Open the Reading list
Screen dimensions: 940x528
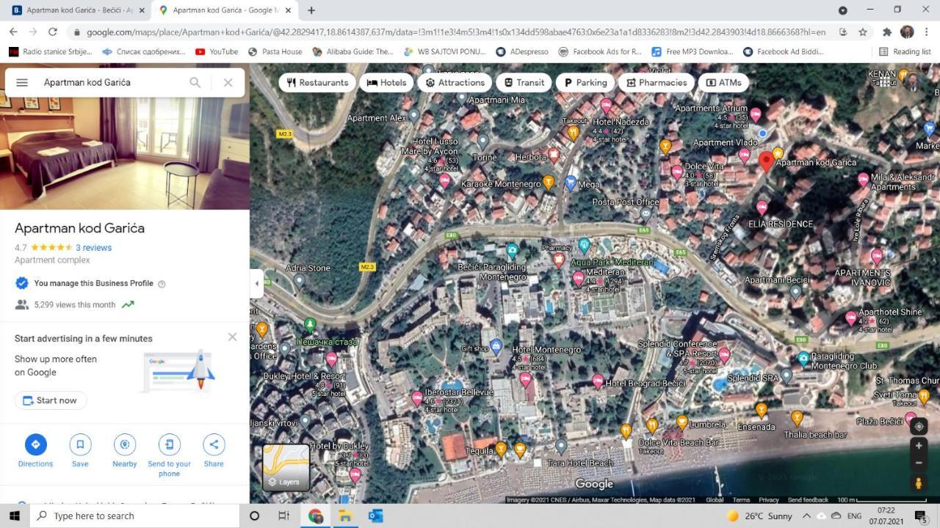(x=905, y=52)
